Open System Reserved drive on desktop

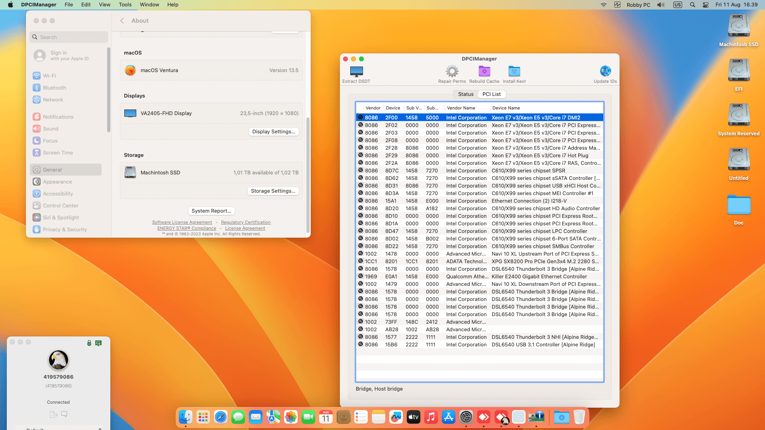pyautogui.click(x=739, y=119)
